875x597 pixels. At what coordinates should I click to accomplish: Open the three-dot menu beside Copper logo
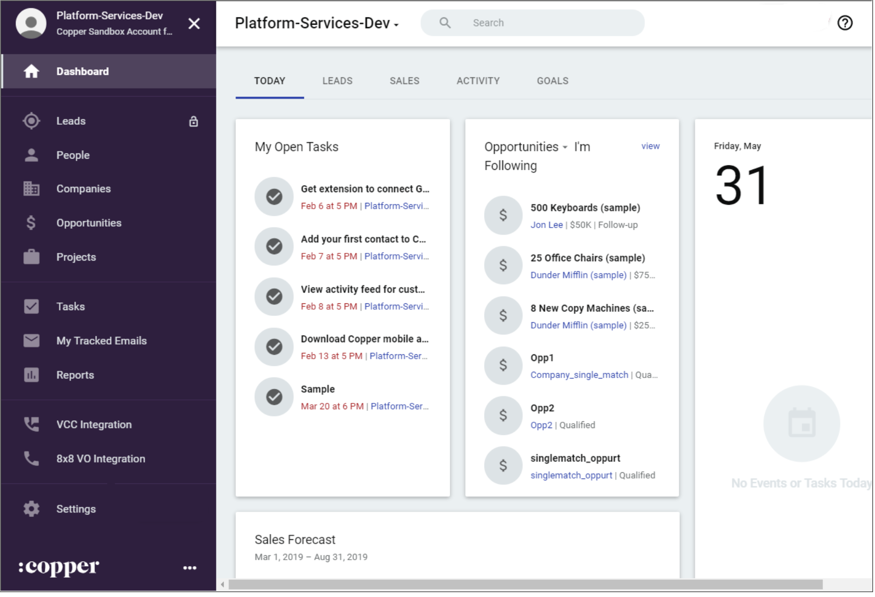click(x=190, y=568)
